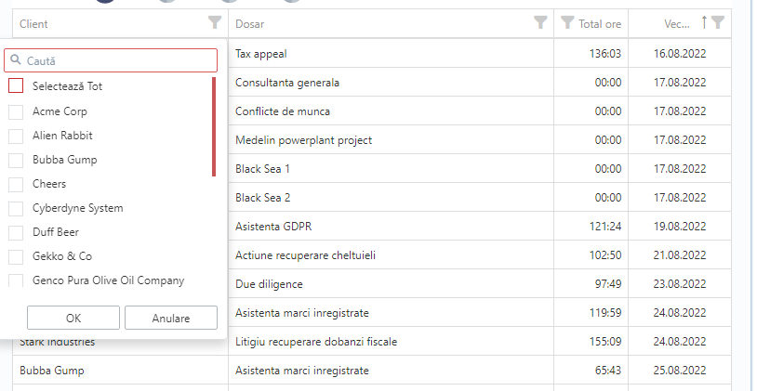Check the Gekko & Co checkbox

16,256
